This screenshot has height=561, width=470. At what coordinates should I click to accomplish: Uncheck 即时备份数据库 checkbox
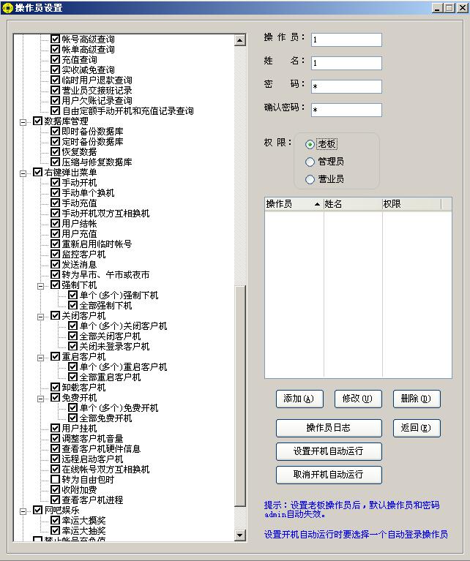pyautogui.click(x=55, y=132)
